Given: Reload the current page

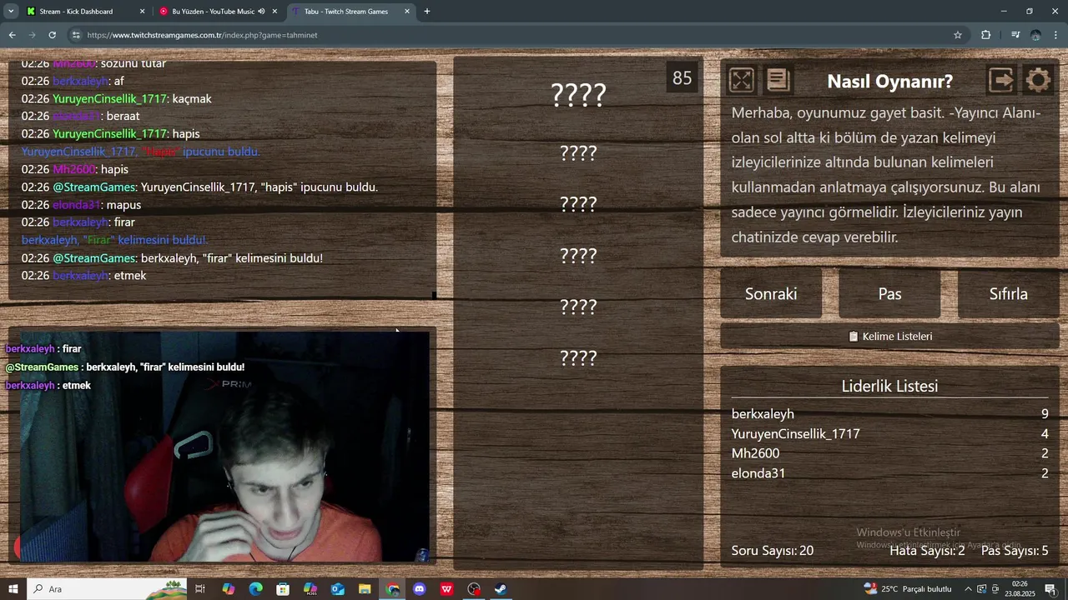Looking at the screenshot, I should pyautogui.click(x=52, y=35).
